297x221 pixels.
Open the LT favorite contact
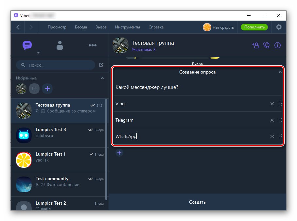coord(34,89)
